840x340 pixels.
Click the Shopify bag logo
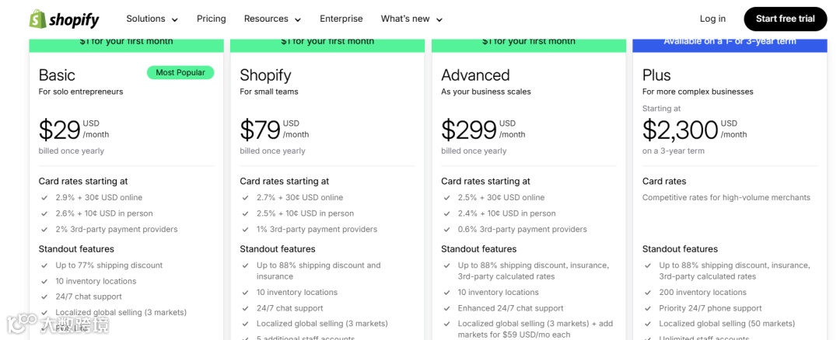pyautogui.click(x=37, y=19)
